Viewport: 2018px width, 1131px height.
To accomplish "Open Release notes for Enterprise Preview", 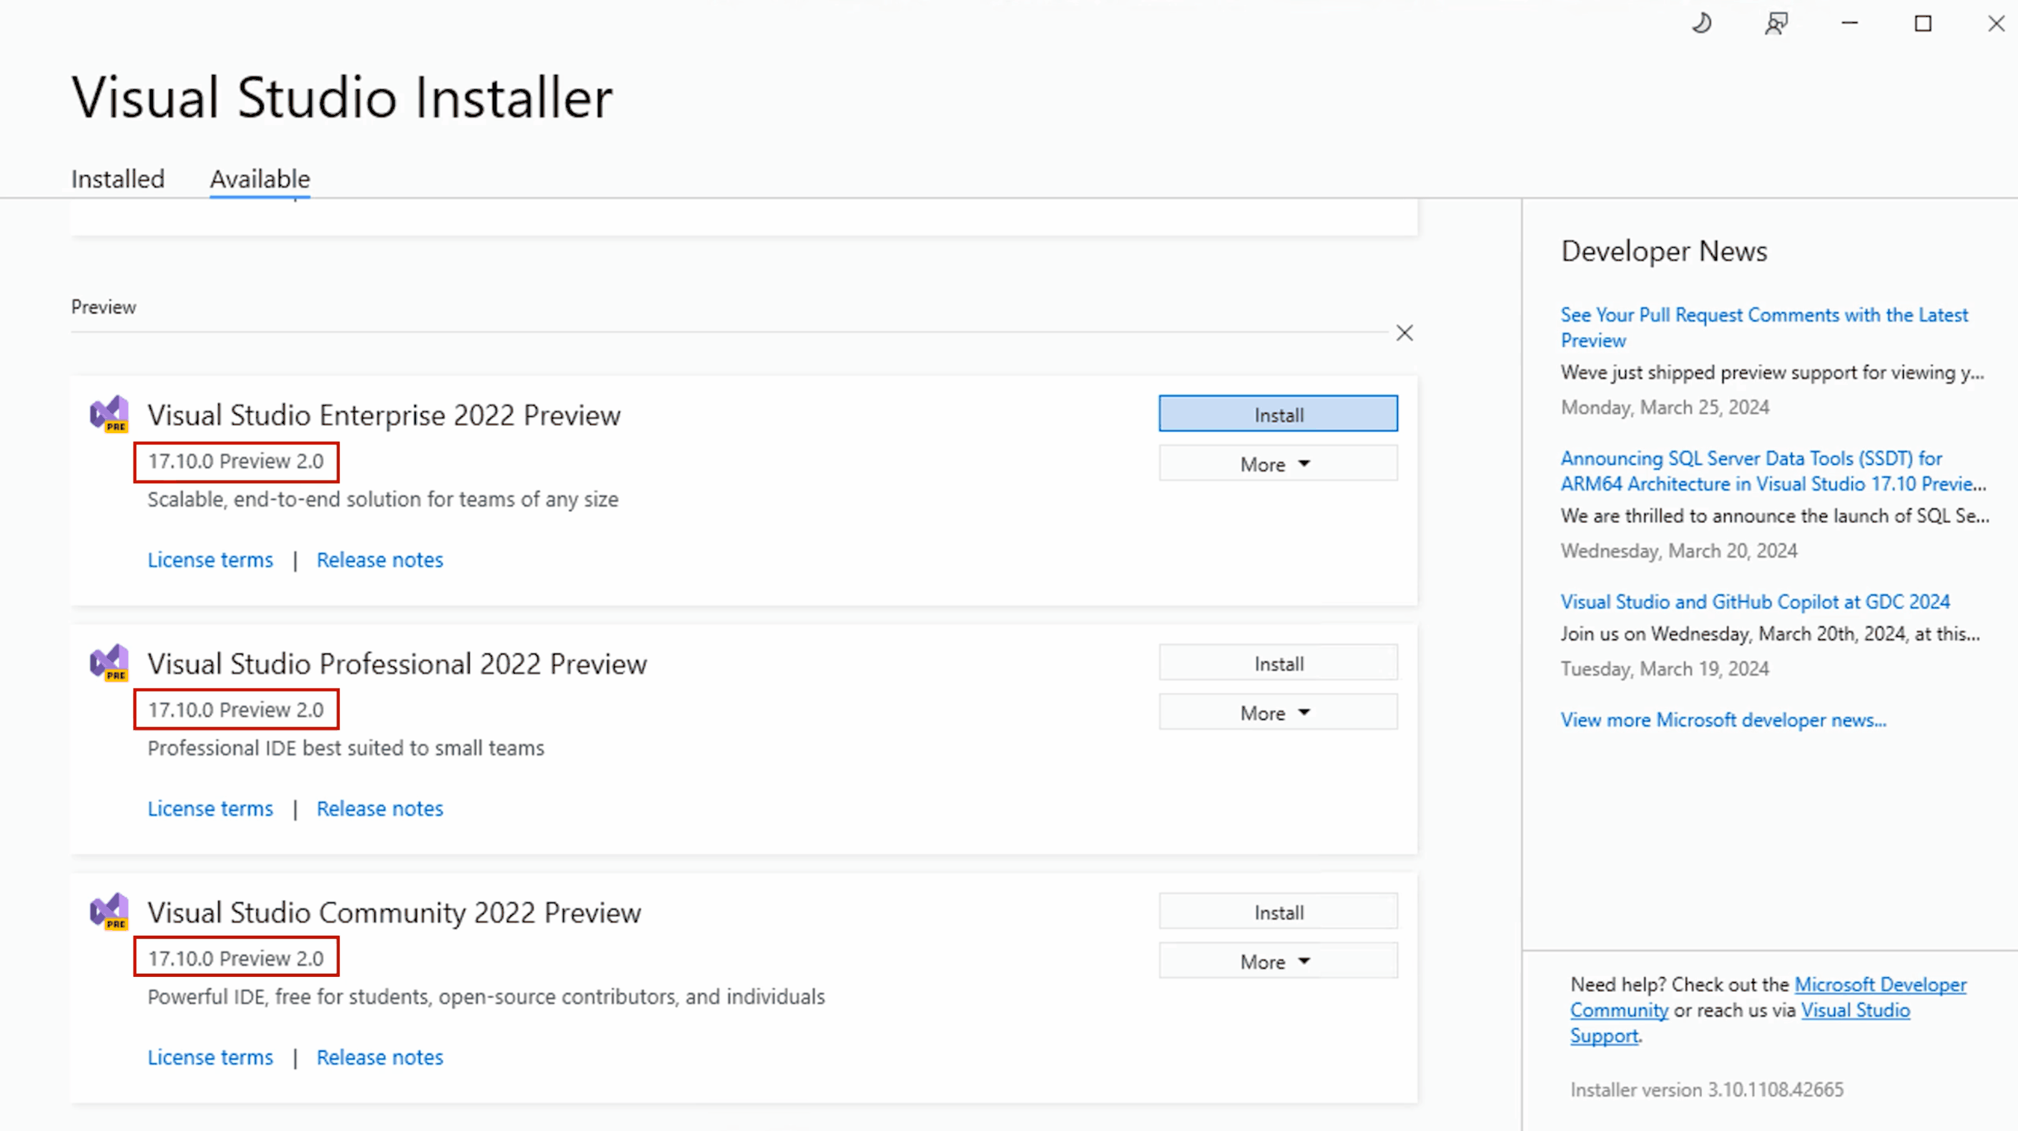I will [x=379, y=560].
